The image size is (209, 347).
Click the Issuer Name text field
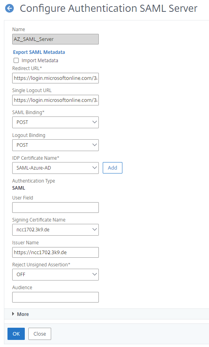(x=55, y=252)
